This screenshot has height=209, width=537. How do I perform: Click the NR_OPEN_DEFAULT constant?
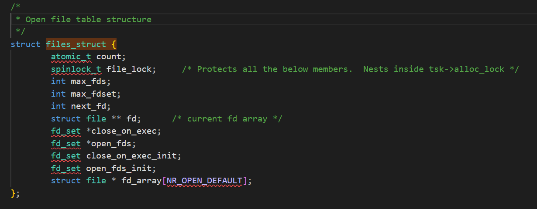click(205, 180)
